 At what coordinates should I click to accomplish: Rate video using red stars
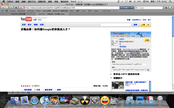click(26, 86)
